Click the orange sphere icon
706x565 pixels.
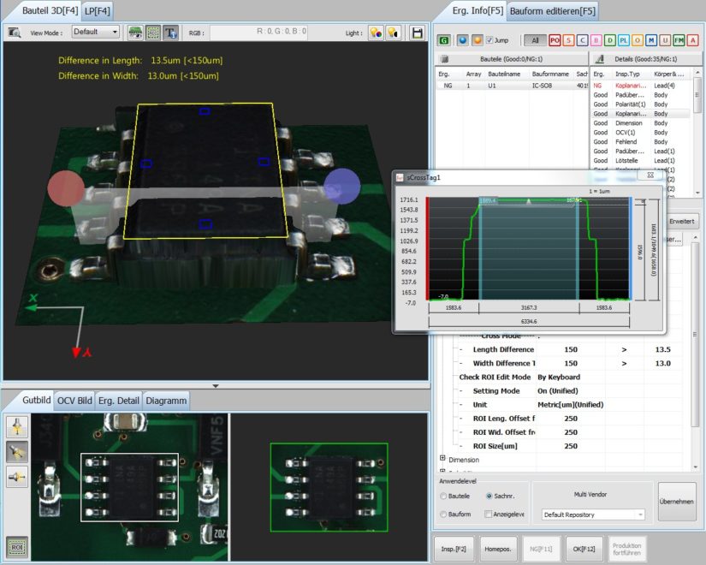click(478, 40)
